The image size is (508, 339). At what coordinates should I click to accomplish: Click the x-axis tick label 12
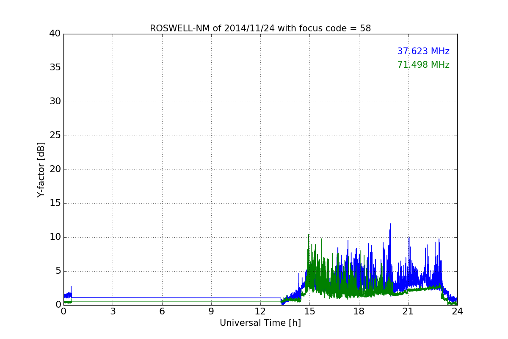(x=260, y=311)
